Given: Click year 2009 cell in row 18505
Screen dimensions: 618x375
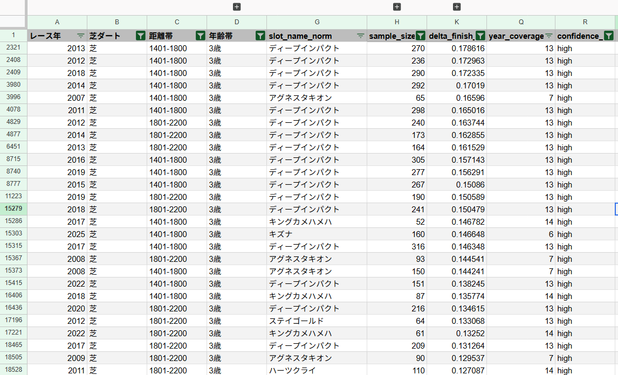Looking at the screenshot, I should pos(57,358).
